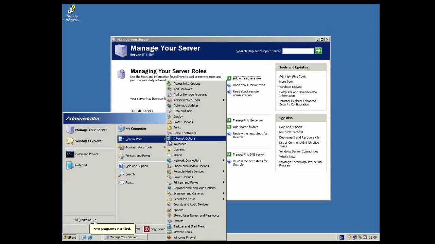Expand the Scanners and Cameras submenu arrow
Screen dimensions: 435x244
[224, 194]
